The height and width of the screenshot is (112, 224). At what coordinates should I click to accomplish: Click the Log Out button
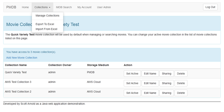point(210,7)
